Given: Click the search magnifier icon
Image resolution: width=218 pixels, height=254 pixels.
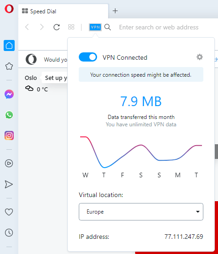Looking at the screenshot, I should coord(108,27).
